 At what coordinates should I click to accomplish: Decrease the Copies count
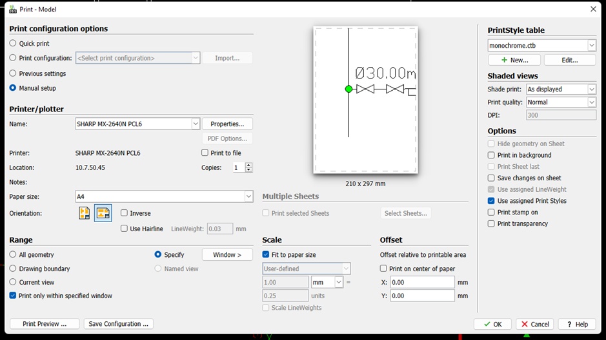[x=248, y=169]
